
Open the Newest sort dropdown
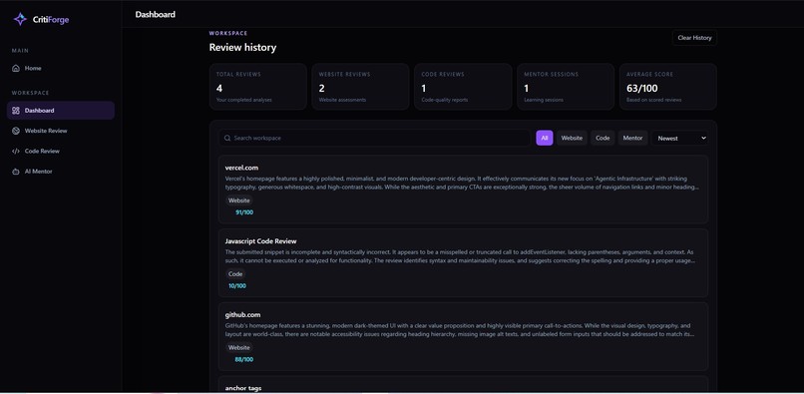click(x=680, y=138)
